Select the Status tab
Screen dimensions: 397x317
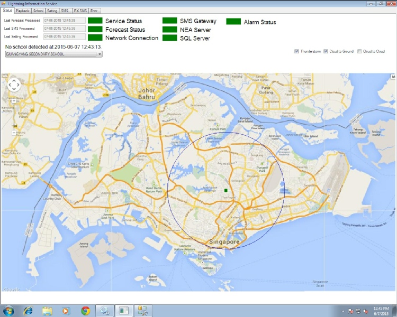(7, 11)
